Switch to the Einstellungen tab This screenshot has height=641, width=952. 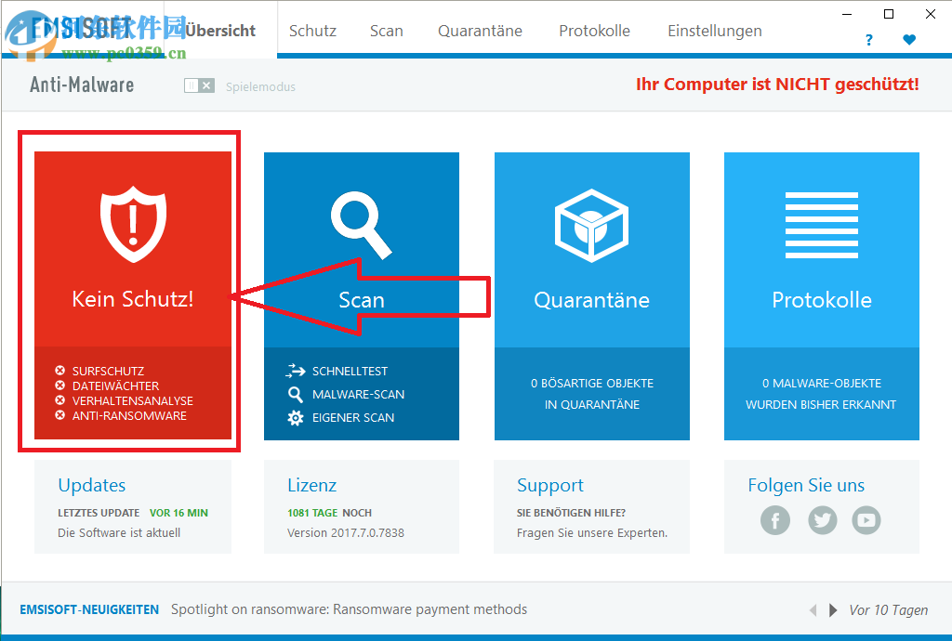714,31
